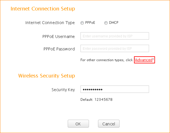Screen dimensions: 170x133
Task: Click the 'PPPoE' text beside its radio
Action: coord(90,23)
